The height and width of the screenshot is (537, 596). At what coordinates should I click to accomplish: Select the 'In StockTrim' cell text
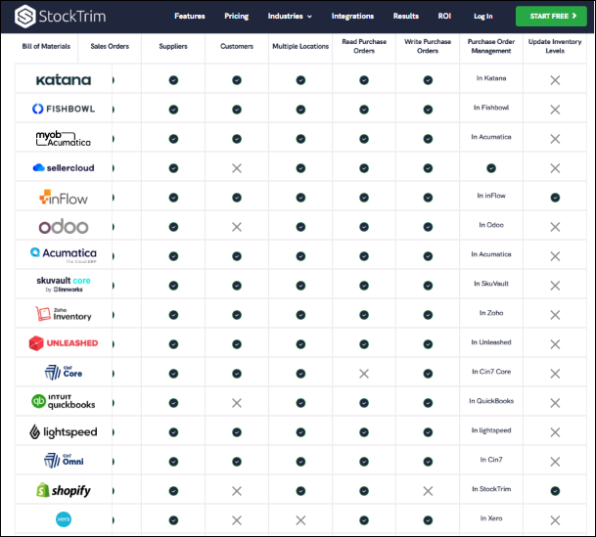click(x=491, y=489)
